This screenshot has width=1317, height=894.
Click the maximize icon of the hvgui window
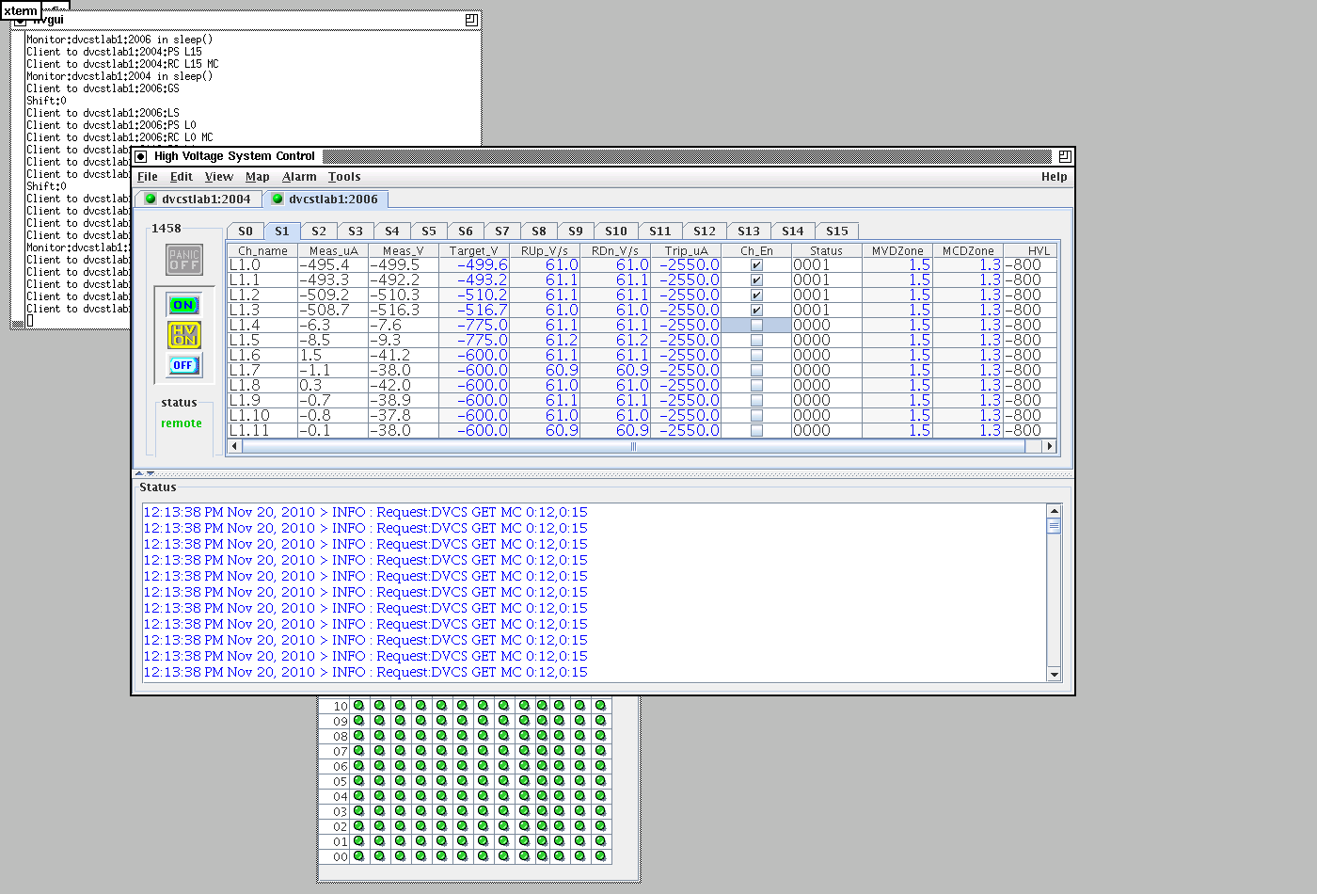(472, 20)
